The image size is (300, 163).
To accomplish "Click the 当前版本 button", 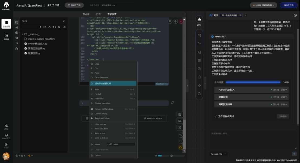I will (283, 116).
